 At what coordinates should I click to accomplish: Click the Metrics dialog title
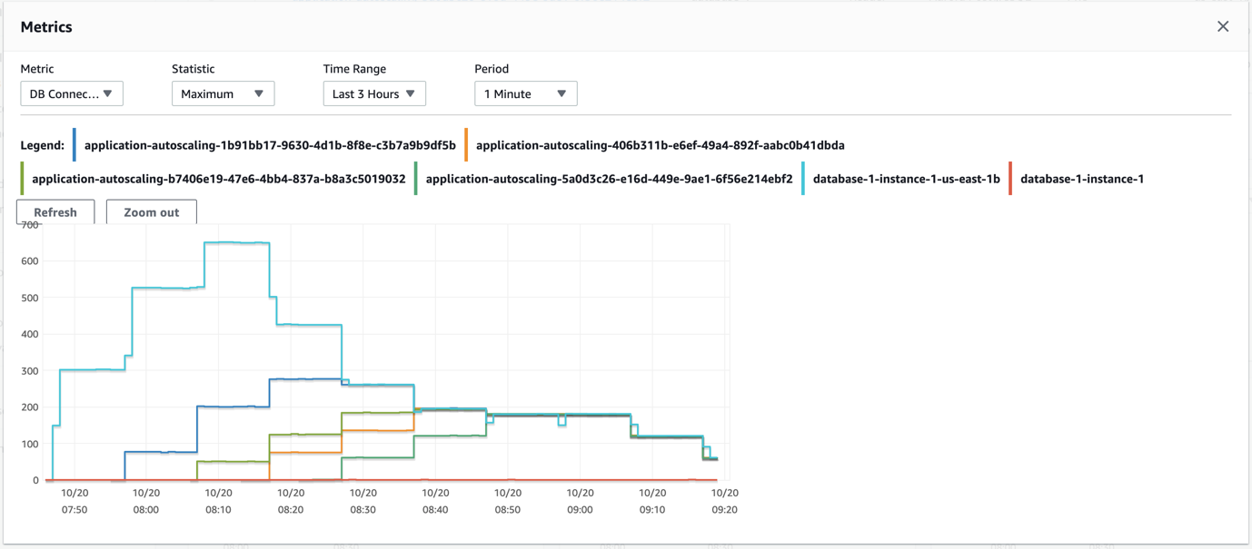pyautogui.click(x=46, y=26)
